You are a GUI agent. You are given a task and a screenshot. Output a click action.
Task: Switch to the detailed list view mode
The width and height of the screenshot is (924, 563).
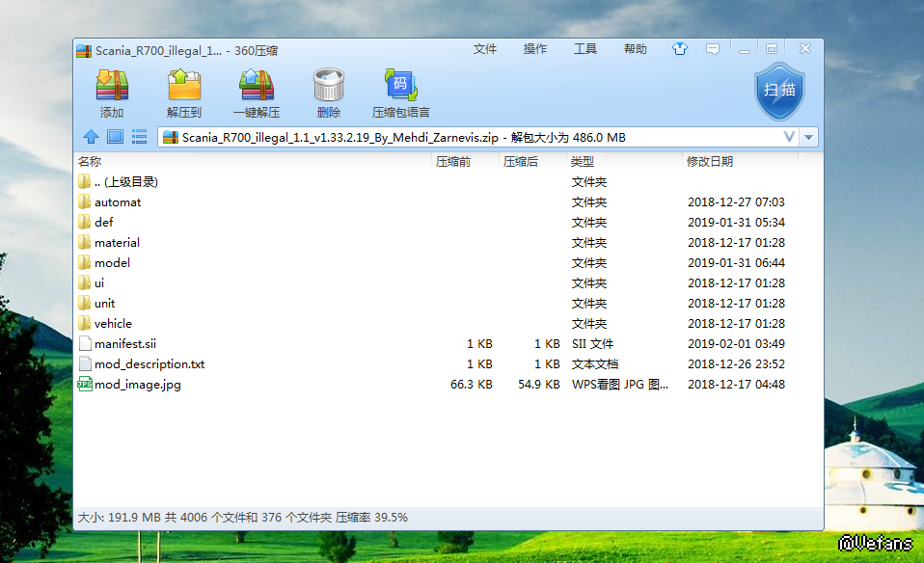tap(139, 137)
